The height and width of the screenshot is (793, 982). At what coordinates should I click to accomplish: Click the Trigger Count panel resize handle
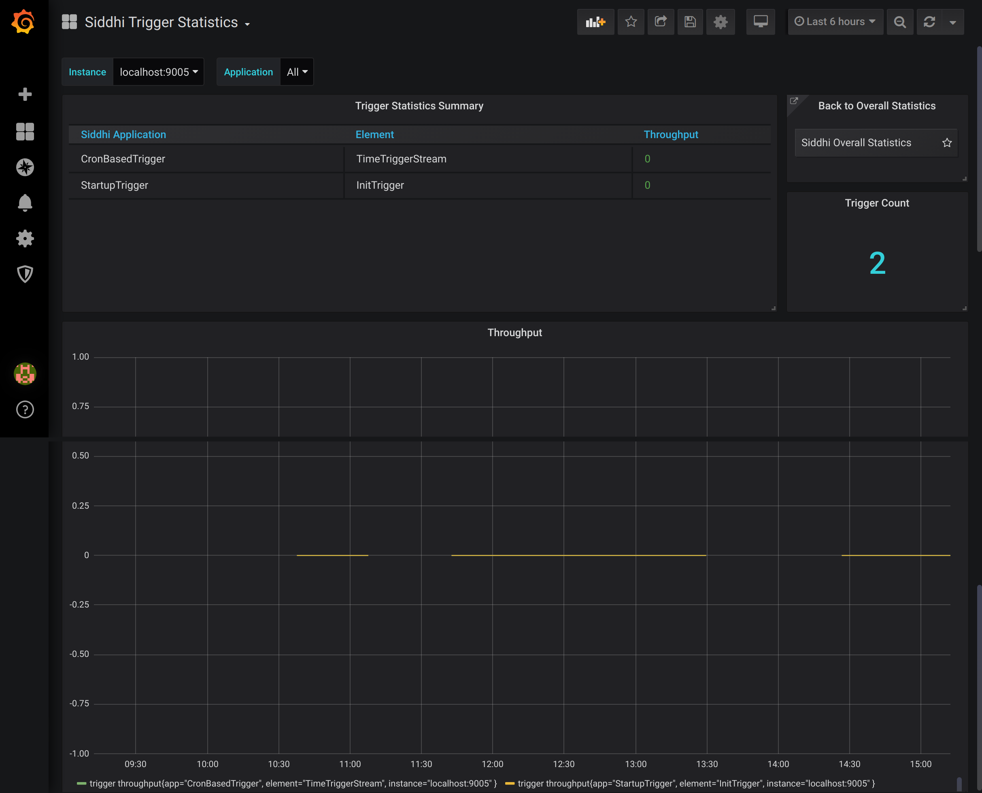point(964,308)
